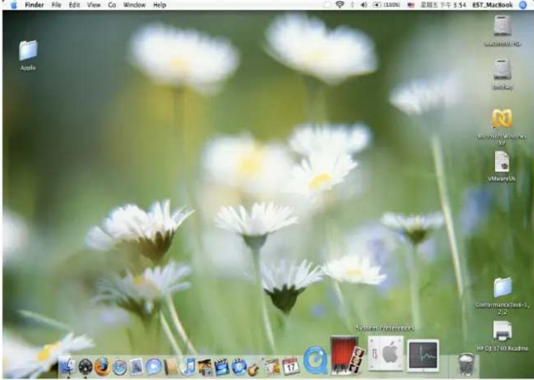Click the Wi-Fi status icon

(339, 4)
